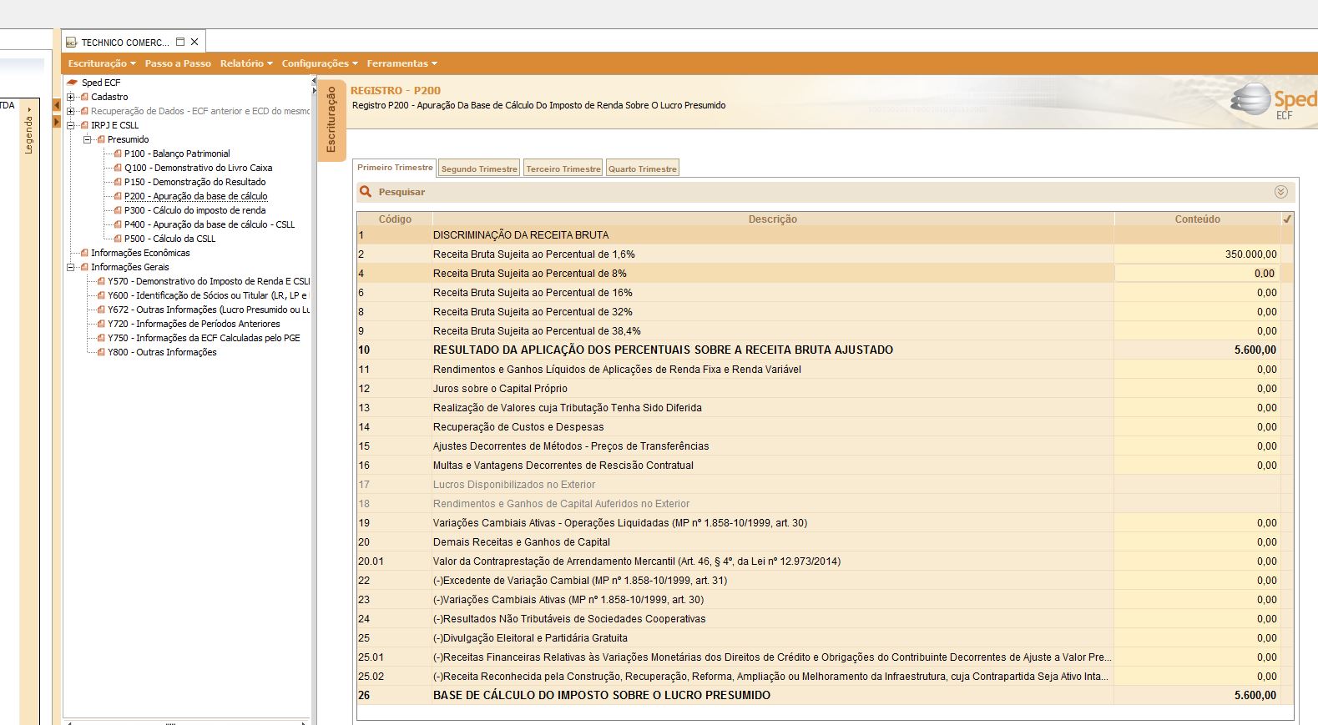
Task: Open the Legenda side panel
Action: (x=29, y=130)
